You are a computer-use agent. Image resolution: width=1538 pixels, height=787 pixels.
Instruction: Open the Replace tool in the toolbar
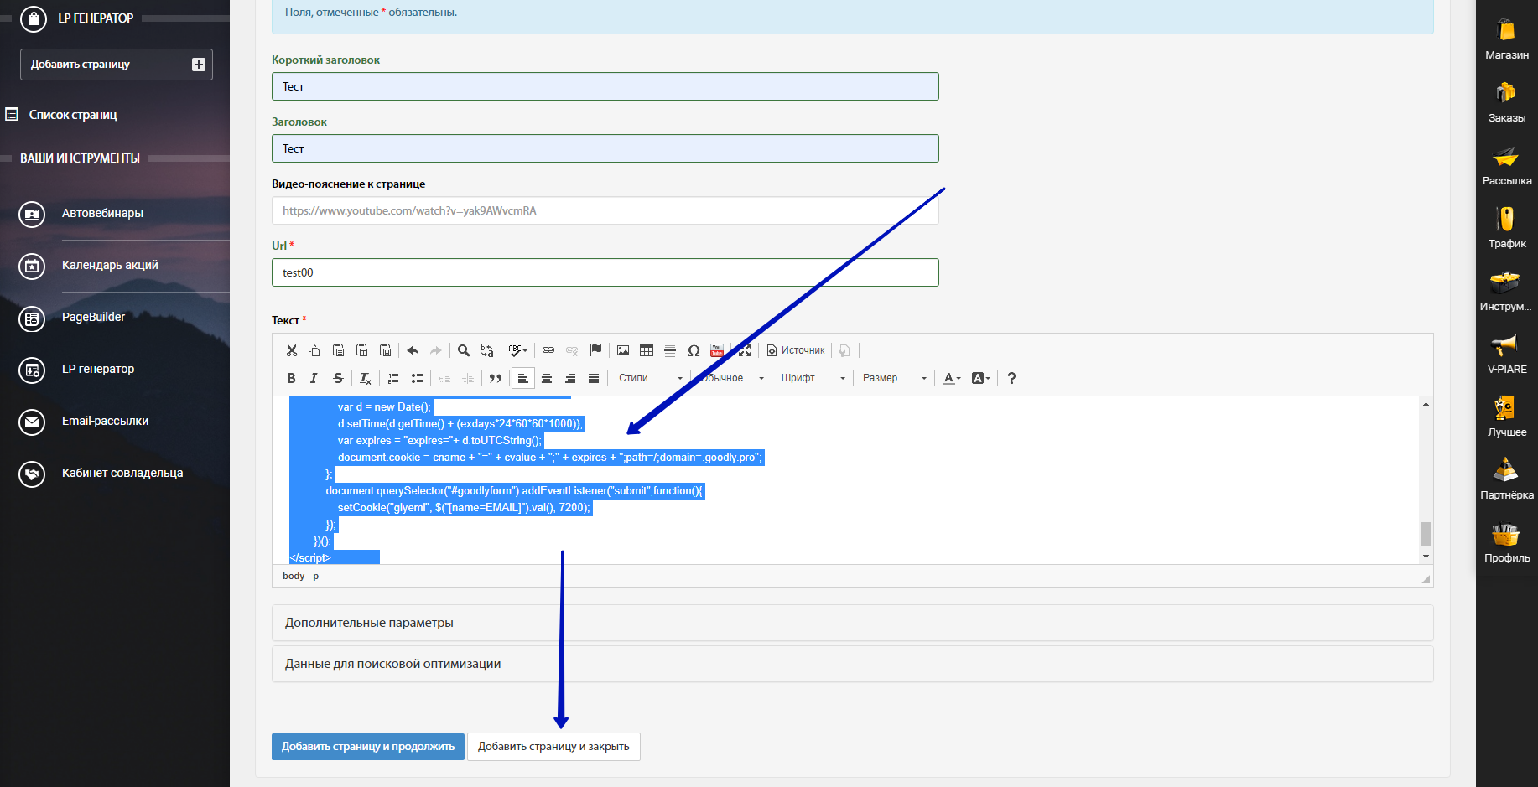pos(487,350)
